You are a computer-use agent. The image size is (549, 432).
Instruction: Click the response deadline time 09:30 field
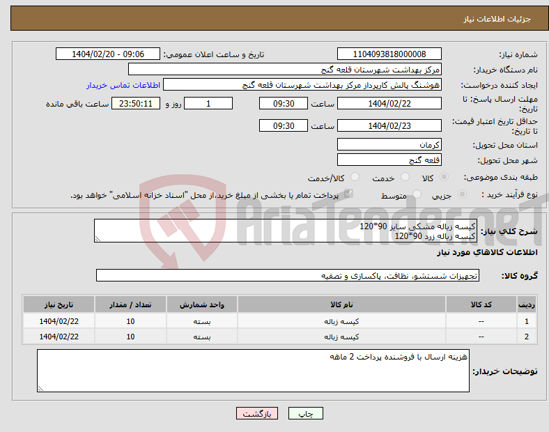point(284,103)
